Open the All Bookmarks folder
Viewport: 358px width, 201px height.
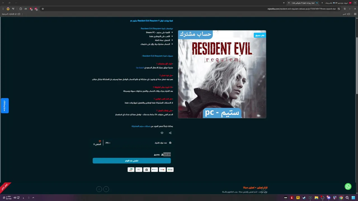pyautogui.click(x=11, y=14)
